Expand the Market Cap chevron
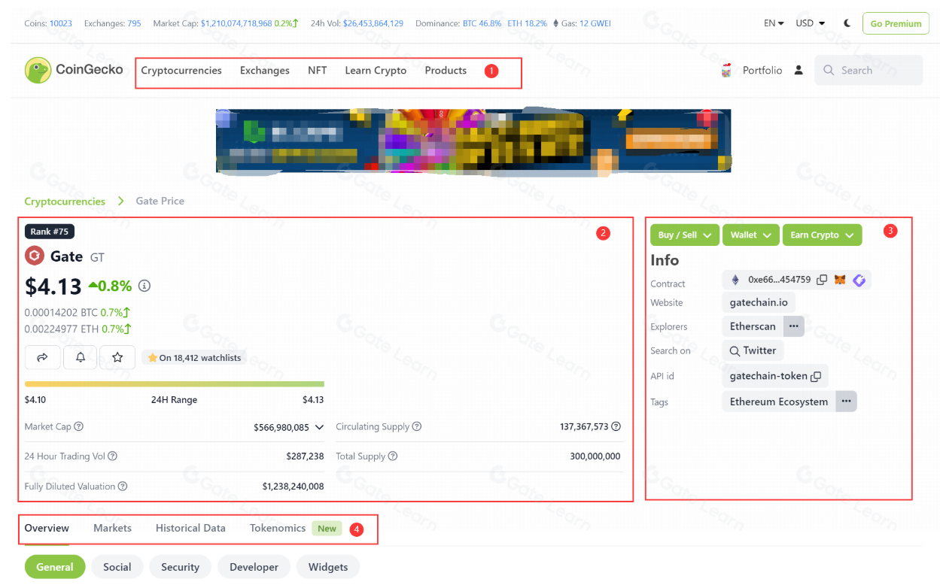940x588 pixels. coord(319,427)
